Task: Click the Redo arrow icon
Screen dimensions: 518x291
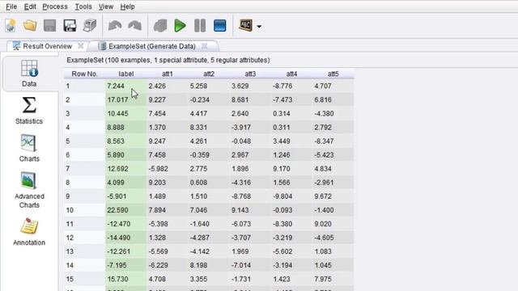Action: click(135, 25)
